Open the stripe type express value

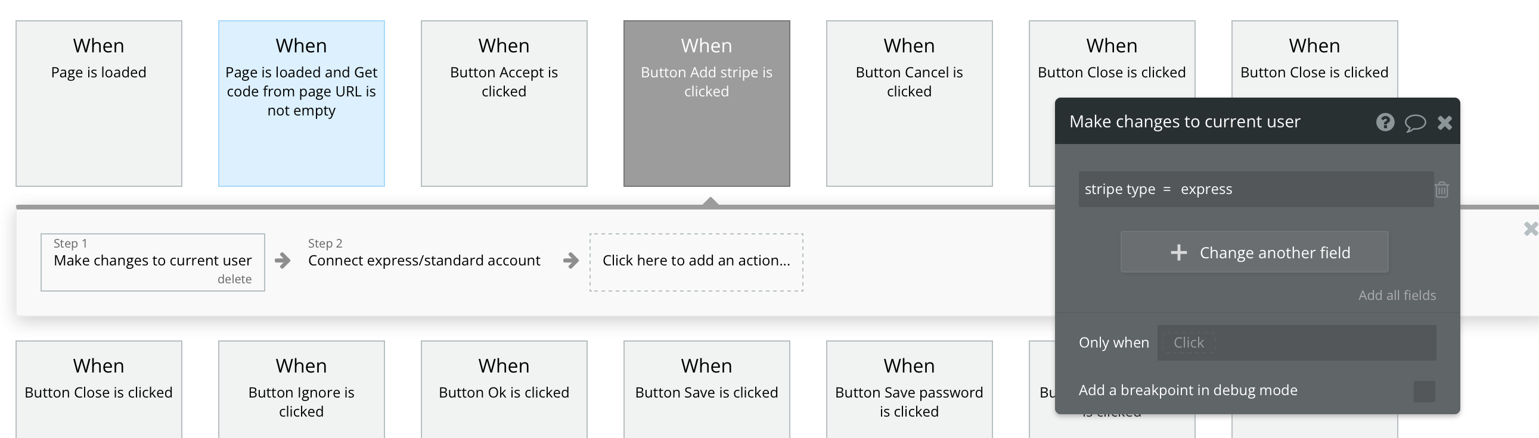tap(1206, 189)
